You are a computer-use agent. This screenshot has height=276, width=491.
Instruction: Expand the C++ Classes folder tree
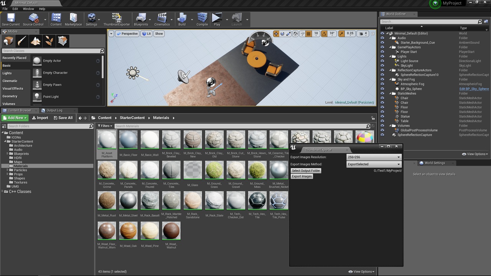[x=3, y=192]
